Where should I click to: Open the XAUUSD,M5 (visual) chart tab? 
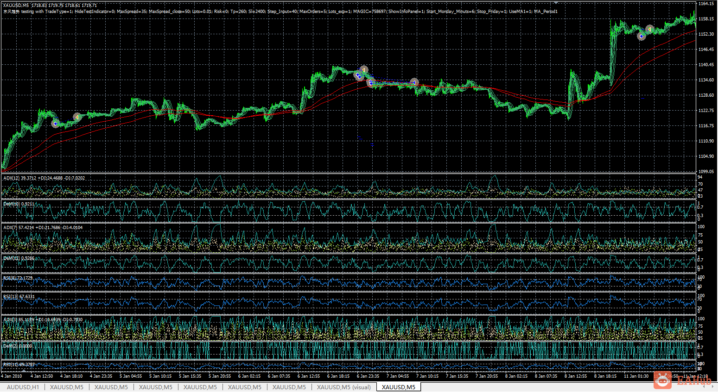[344, 387]
